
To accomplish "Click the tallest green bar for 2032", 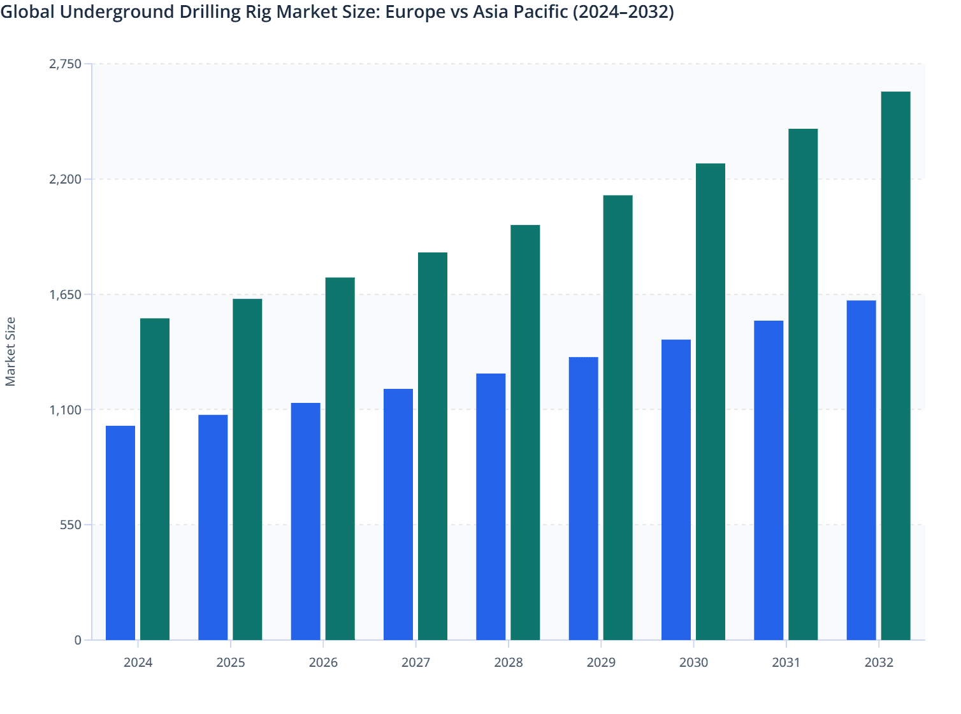I will pyautogui.click(x=895, y=363).
